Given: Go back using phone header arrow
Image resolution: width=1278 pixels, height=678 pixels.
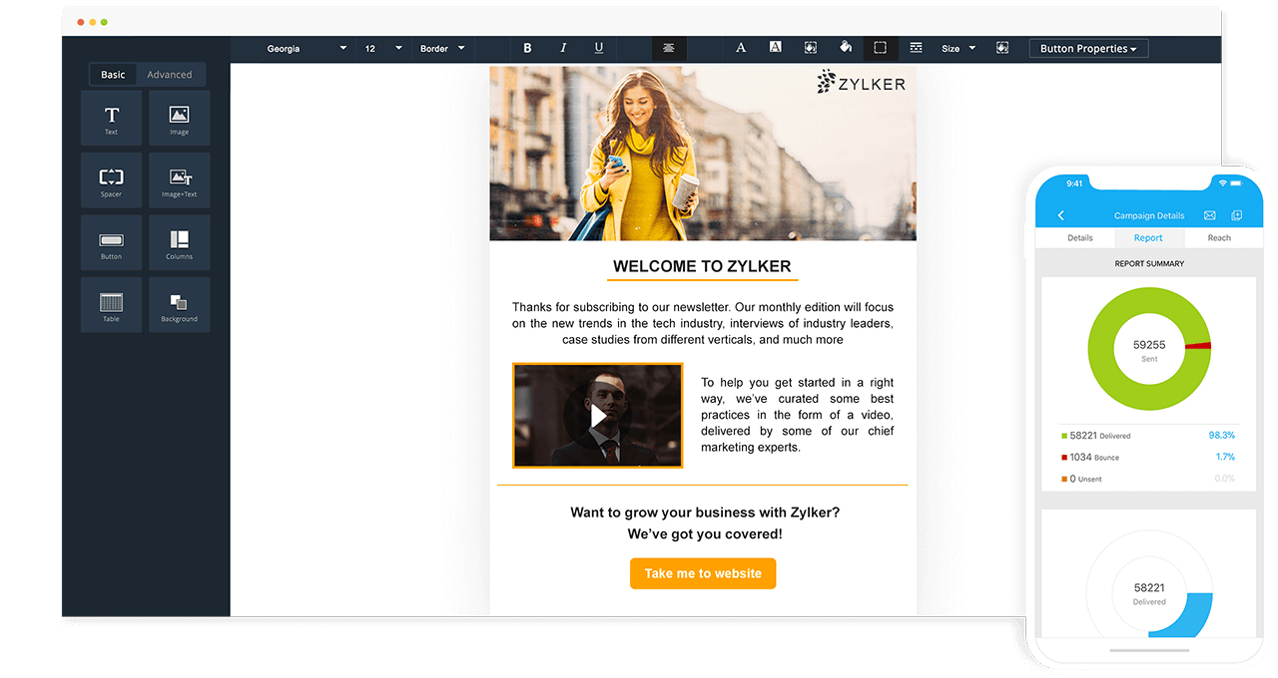Looking at the screenshot, I should [1061, 215].
